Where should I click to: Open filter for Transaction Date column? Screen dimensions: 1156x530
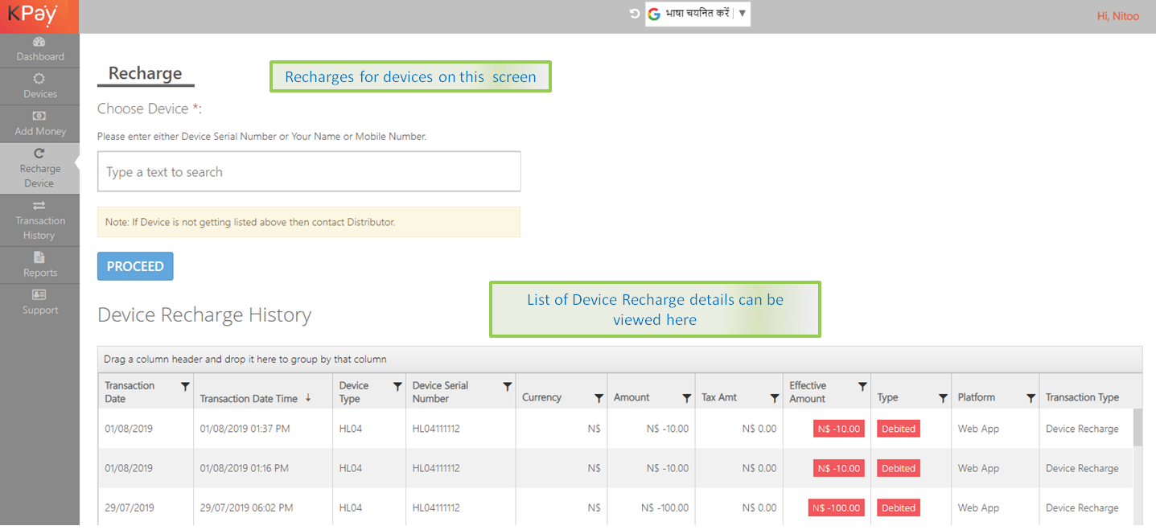tap(185, 387)
